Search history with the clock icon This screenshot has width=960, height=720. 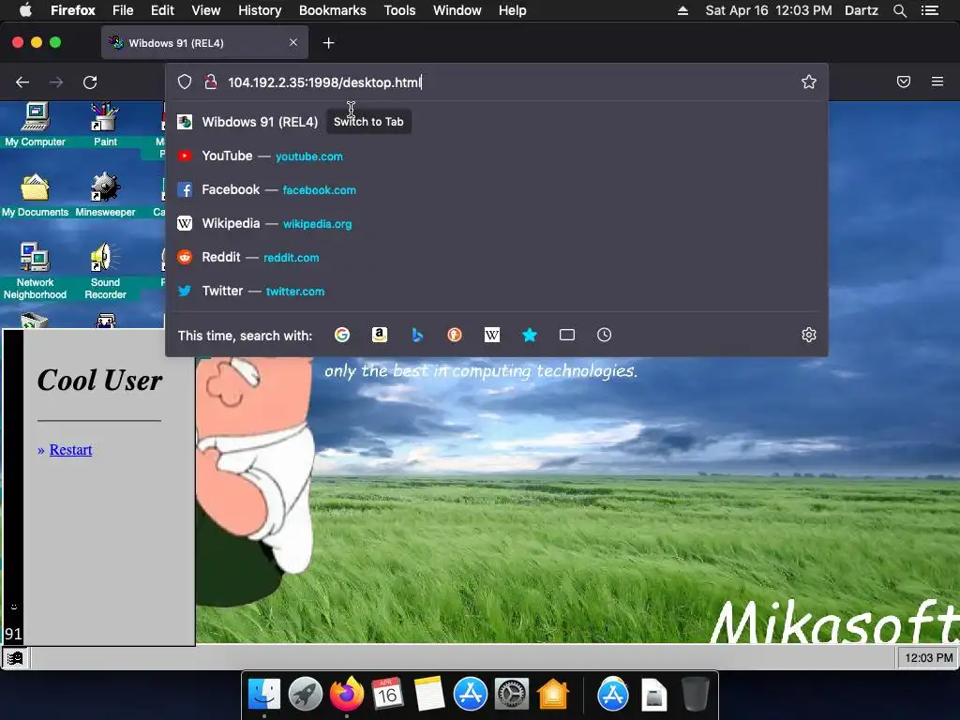[605, 335]
